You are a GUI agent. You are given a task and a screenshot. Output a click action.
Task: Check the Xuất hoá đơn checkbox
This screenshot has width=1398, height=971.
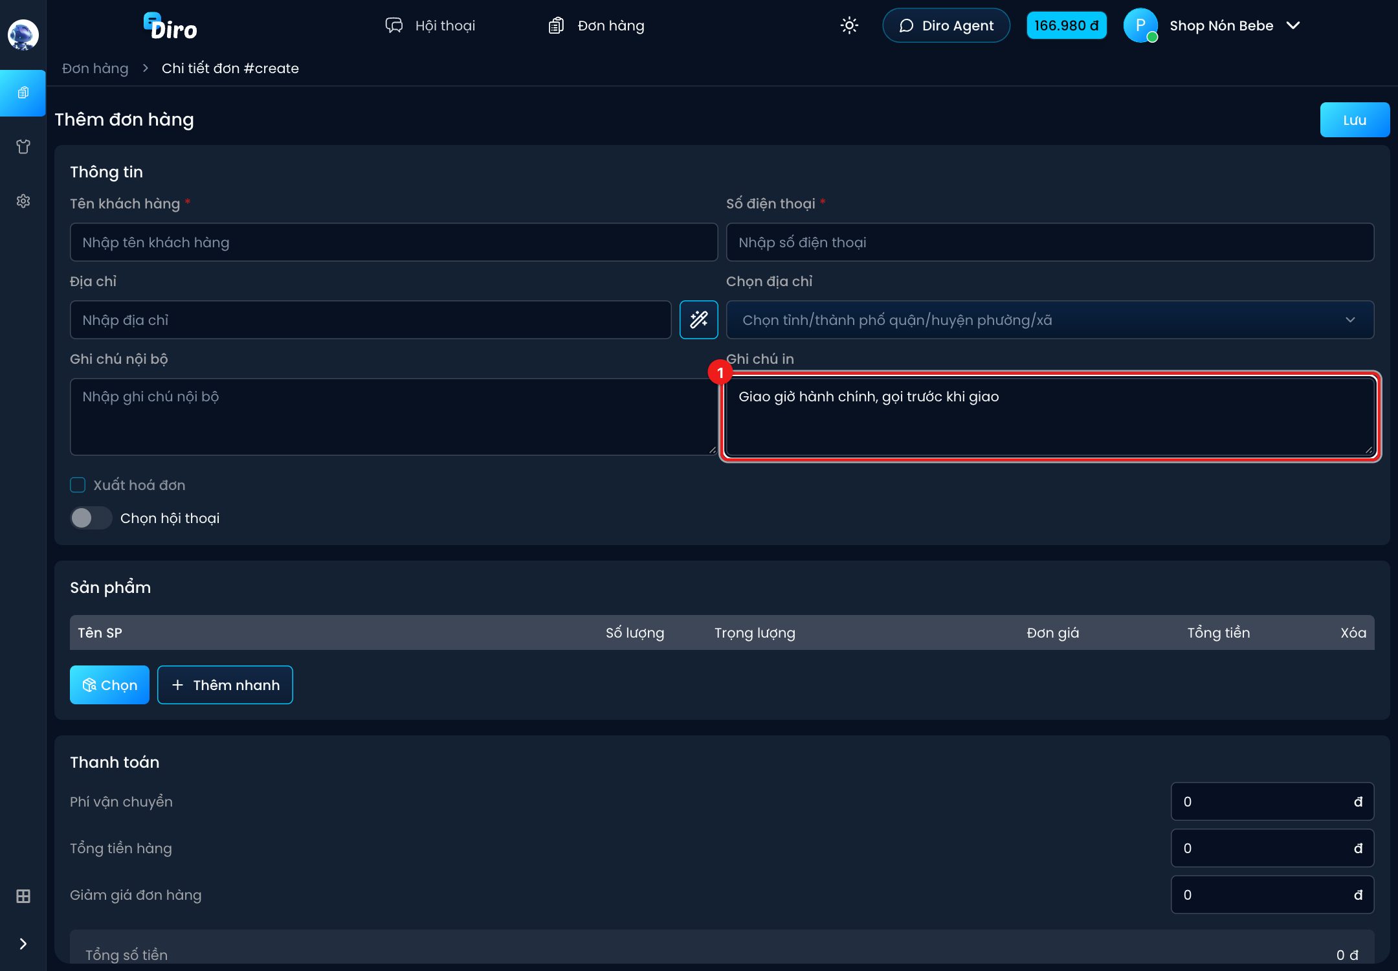78,485
